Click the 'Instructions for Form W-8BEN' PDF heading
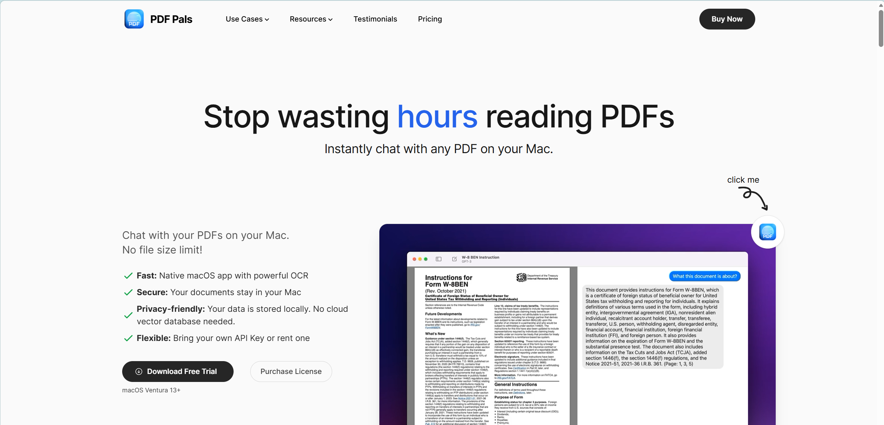Image resolution: width=884 pixels, height=425 pixels. point(449,281)
